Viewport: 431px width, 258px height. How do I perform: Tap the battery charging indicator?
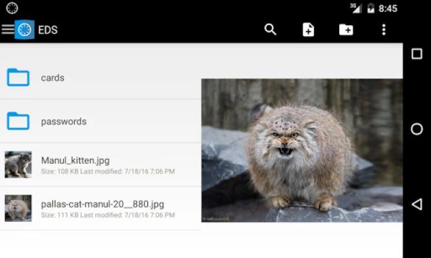[x=371, y=8]
